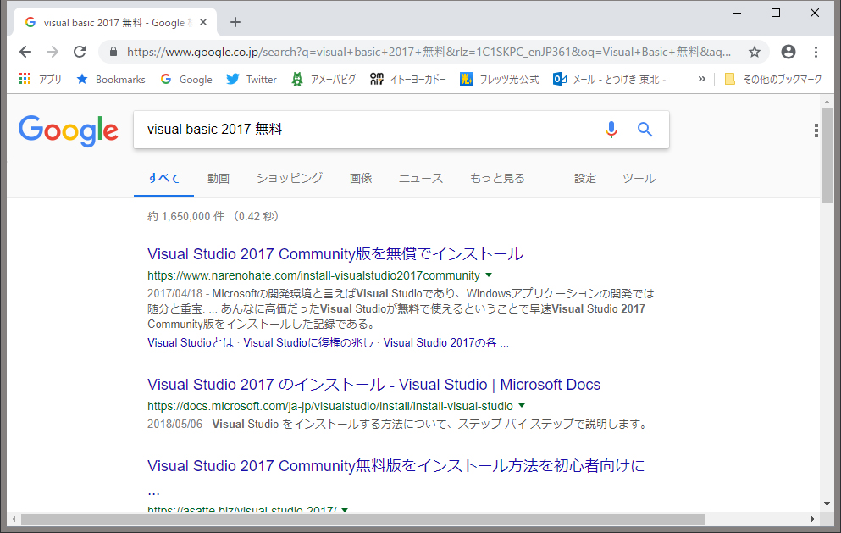Switch to the ニュース tab
Image resolution: width=841 pixels, height=533 pixels.
point(421,178)
